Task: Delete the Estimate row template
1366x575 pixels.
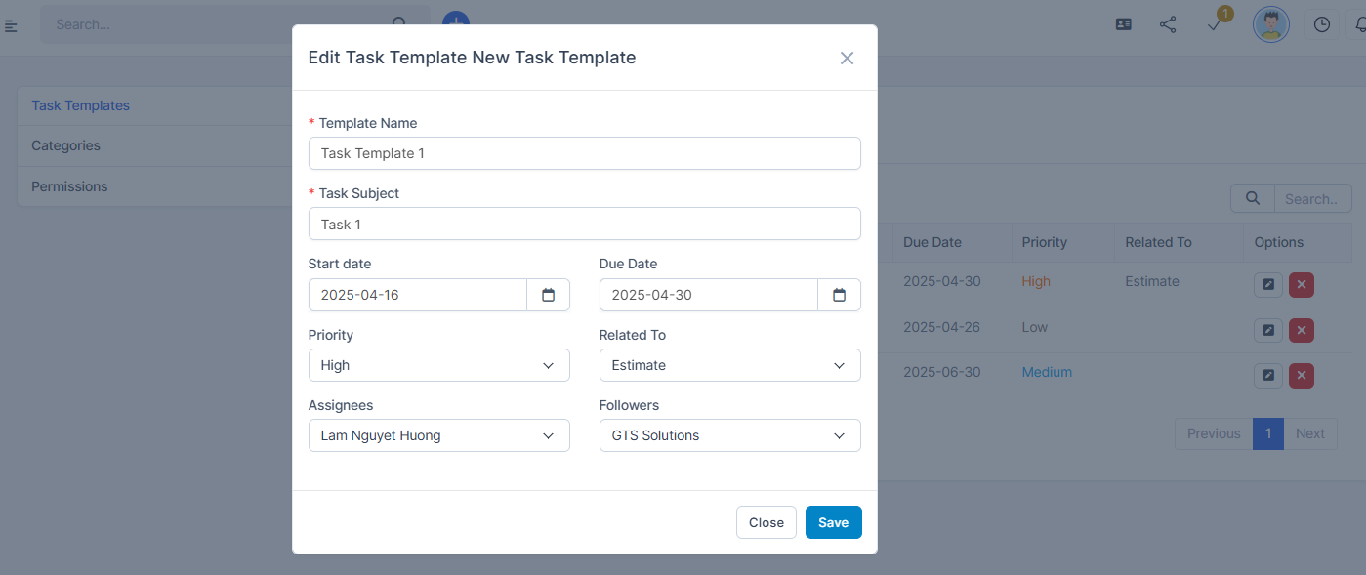Action: tap(1301, 285)
